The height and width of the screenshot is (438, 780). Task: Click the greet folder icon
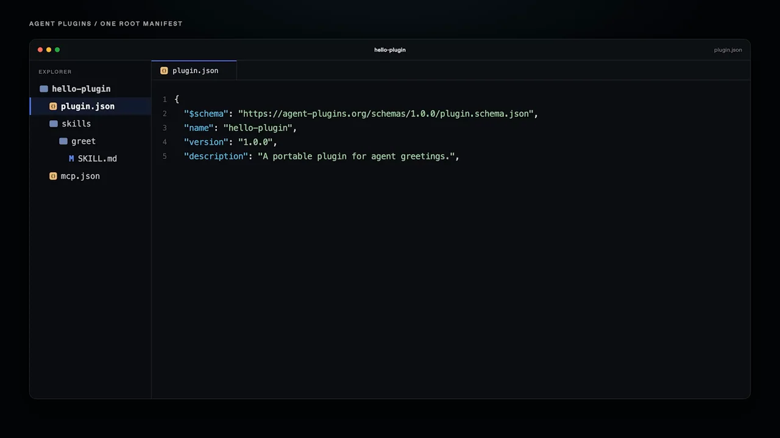tap(63, 141)
